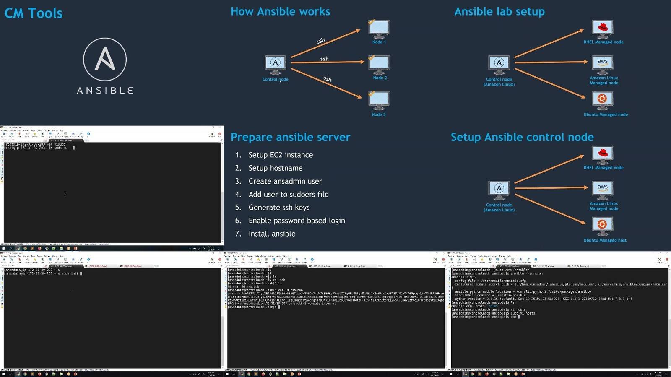Select list item 'Setup hostname'
Viewport: 671px width, 377px height.
coord(275,168)
